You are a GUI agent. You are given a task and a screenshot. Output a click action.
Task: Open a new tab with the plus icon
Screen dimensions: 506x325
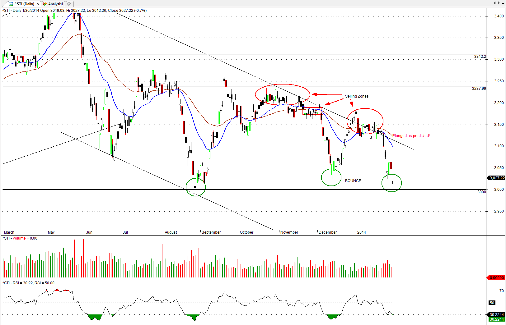coord(69,4)
